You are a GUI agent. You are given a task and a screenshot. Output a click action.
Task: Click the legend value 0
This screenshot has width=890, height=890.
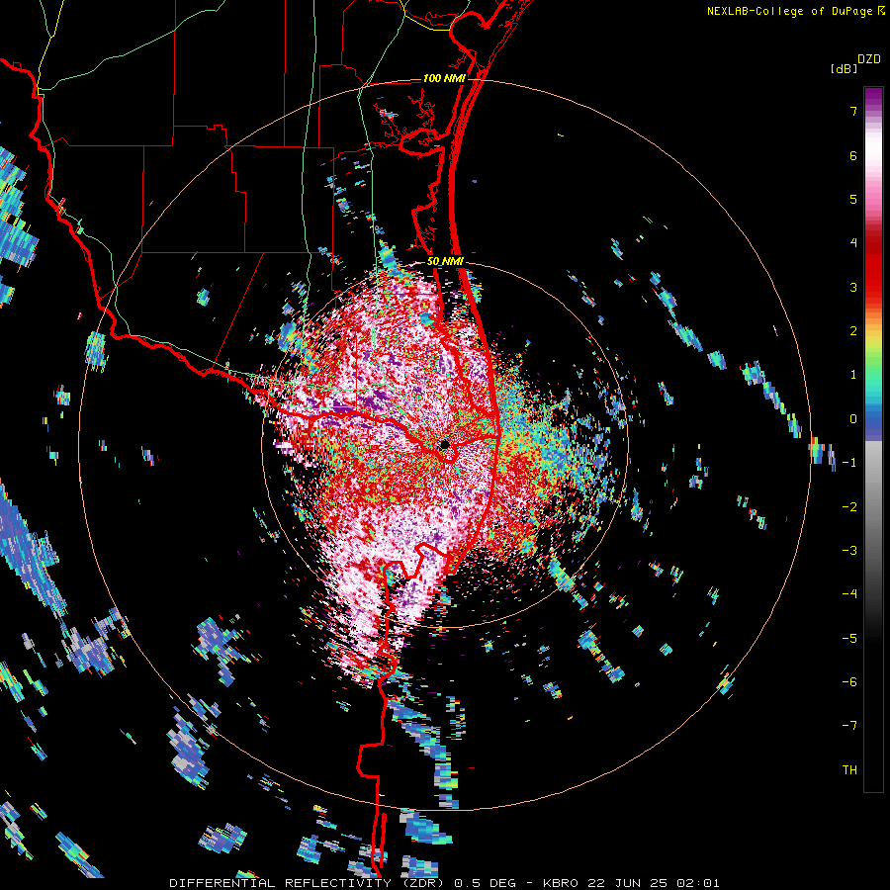[x=853, y=419]
